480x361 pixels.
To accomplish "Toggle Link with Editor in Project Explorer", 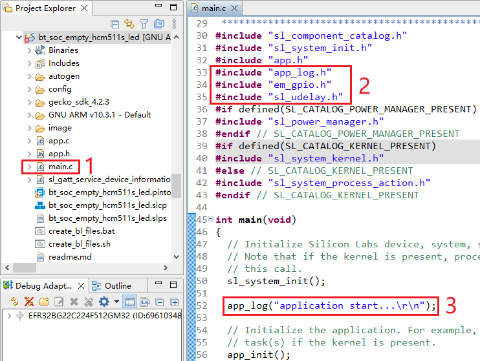I will [x=129, y=25].
